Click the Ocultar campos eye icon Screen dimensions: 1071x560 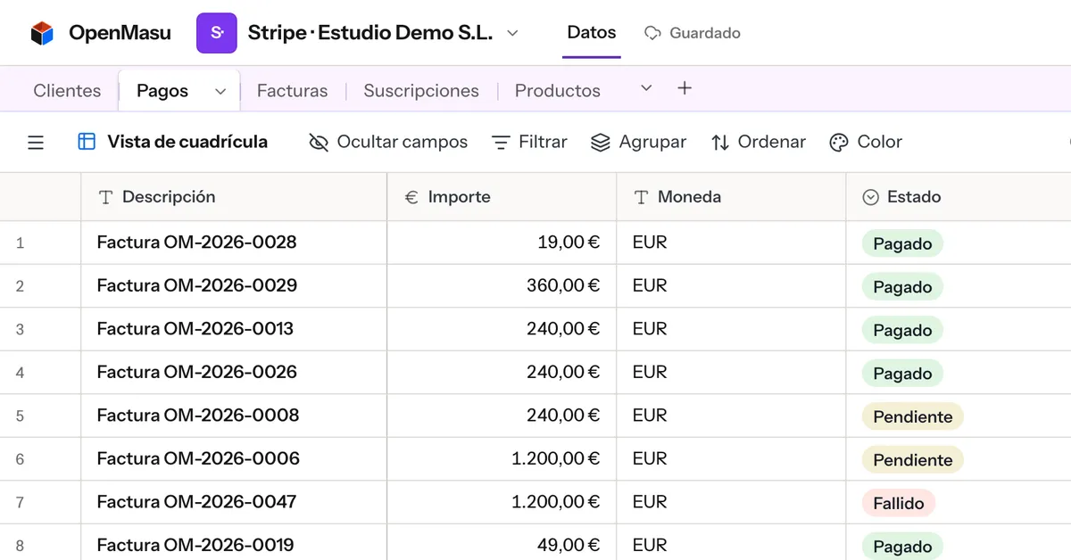click(x=319, y=142)
